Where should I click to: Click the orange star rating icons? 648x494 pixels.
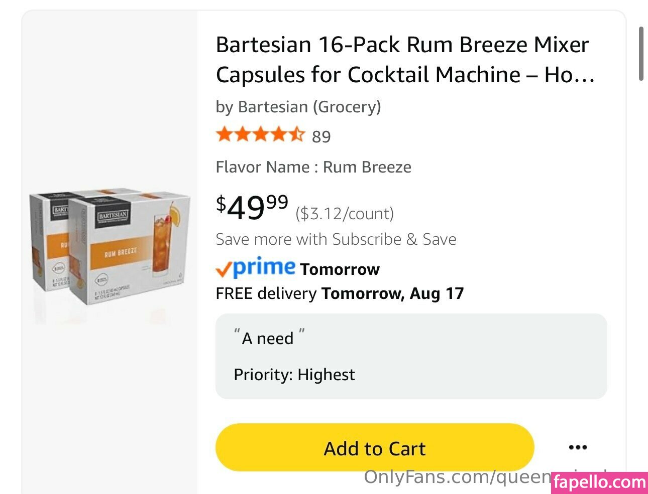(260, 135)
